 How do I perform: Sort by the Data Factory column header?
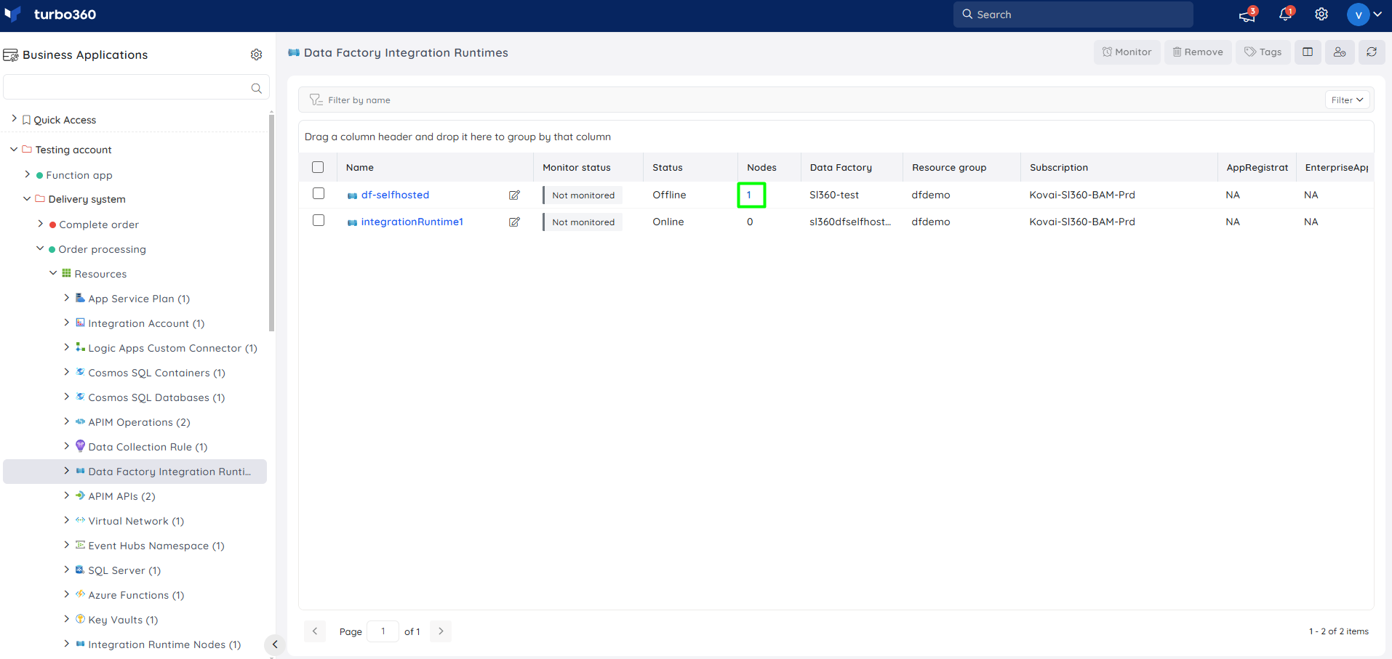pos(841,167)
